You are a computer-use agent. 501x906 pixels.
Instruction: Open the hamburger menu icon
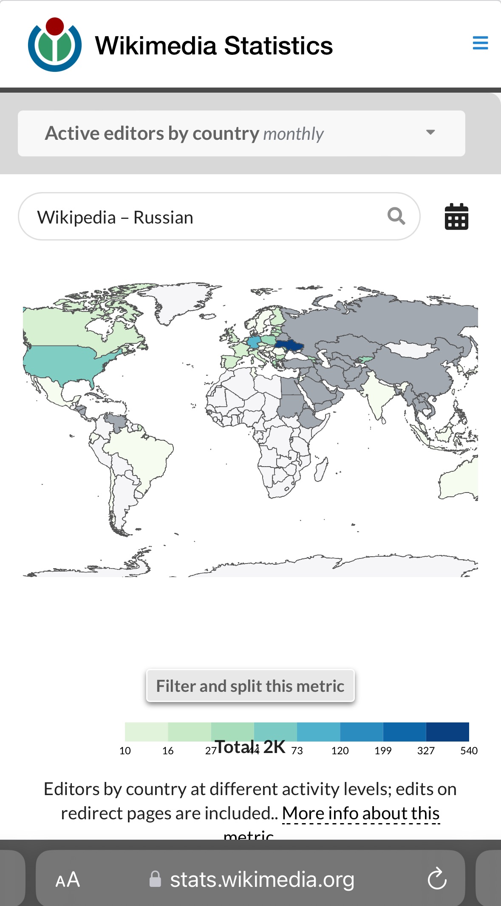[x=480, y=43]
